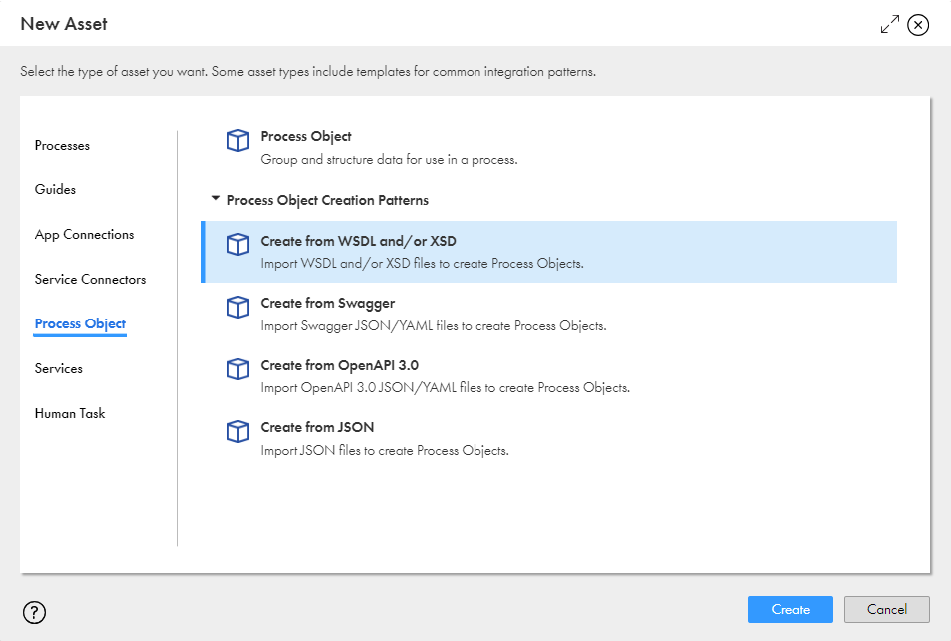The height and width of the screenshot is (641, 951).
Task: Open the Service Connectors category
Action: coord(90,279)
